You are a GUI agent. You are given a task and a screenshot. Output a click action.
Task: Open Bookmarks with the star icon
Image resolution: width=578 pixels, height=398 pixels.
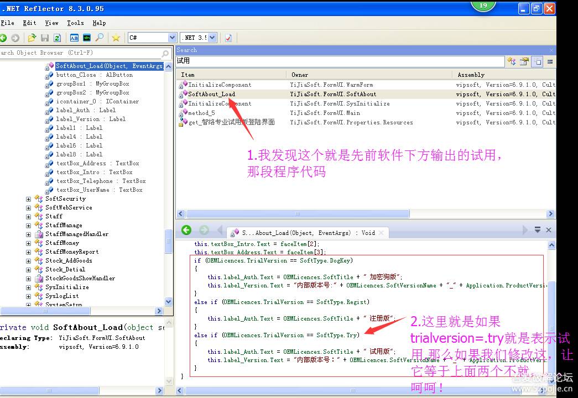(x=116, y=38)
